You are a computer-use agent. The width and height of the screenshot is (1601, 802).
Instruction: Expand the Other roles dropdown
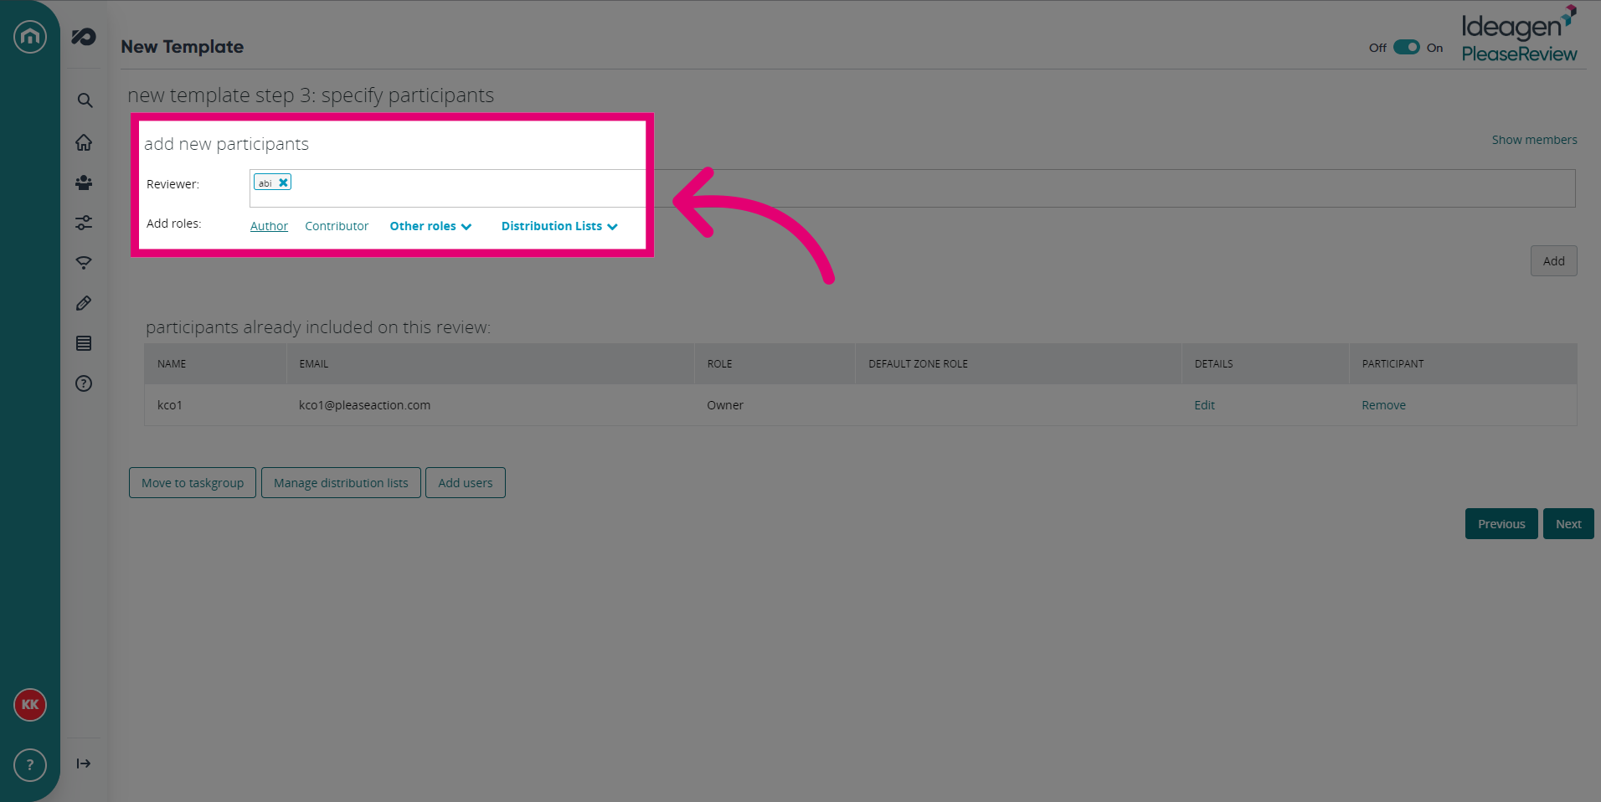coord(430,226)
